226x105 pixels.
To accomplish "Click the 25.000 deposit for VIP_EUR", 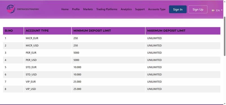I will coord(77,82).
